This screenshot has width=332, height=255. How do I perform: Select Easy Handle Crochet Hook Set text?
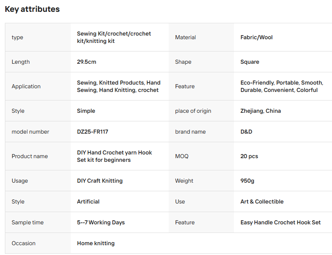(281, 222)
